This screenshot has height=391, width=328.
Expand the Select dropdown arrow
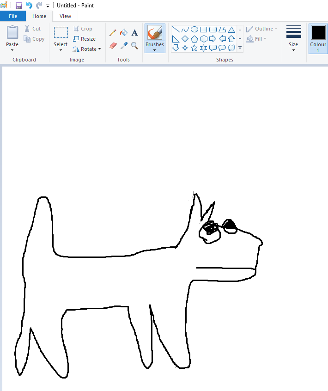pos(61,50)
